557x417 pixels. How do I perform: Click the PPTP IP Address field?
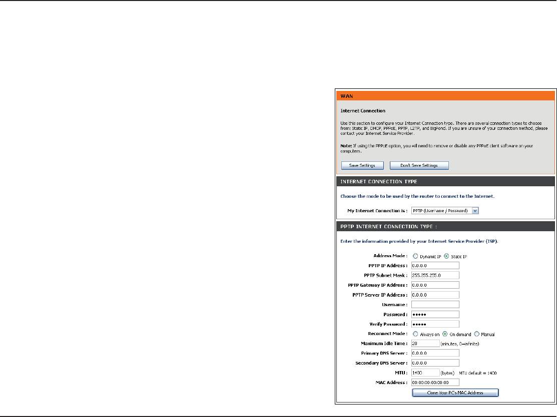435,266
